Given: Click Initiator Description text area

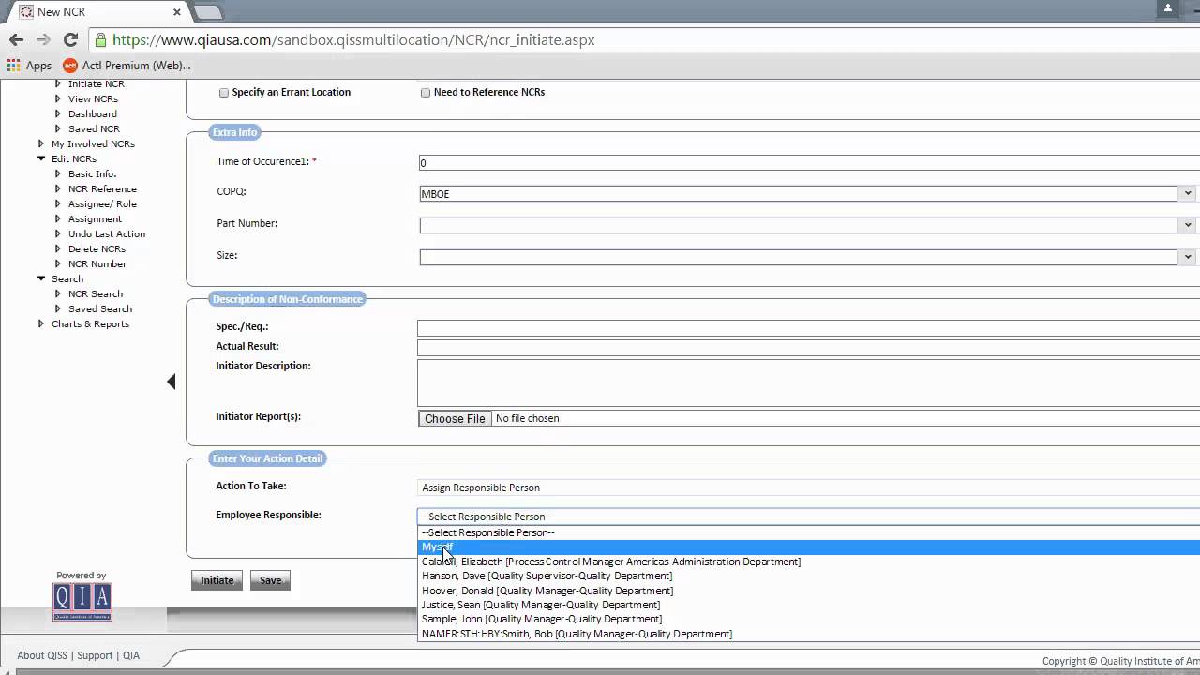Looking at the screenshot, I should click(808, 382).
